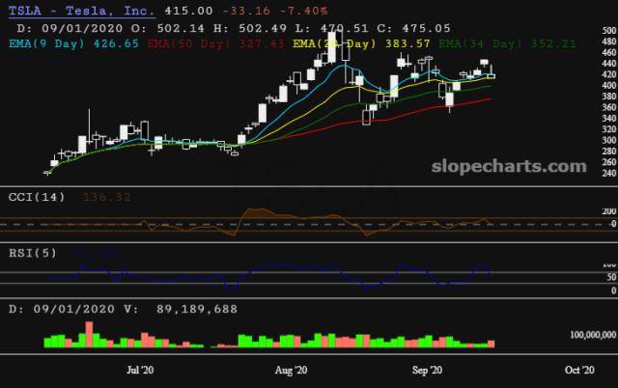Select the Aug '20 time axis label
This screenshot has height=388, width=618.
pyautogui.click(x=291, y=370)
